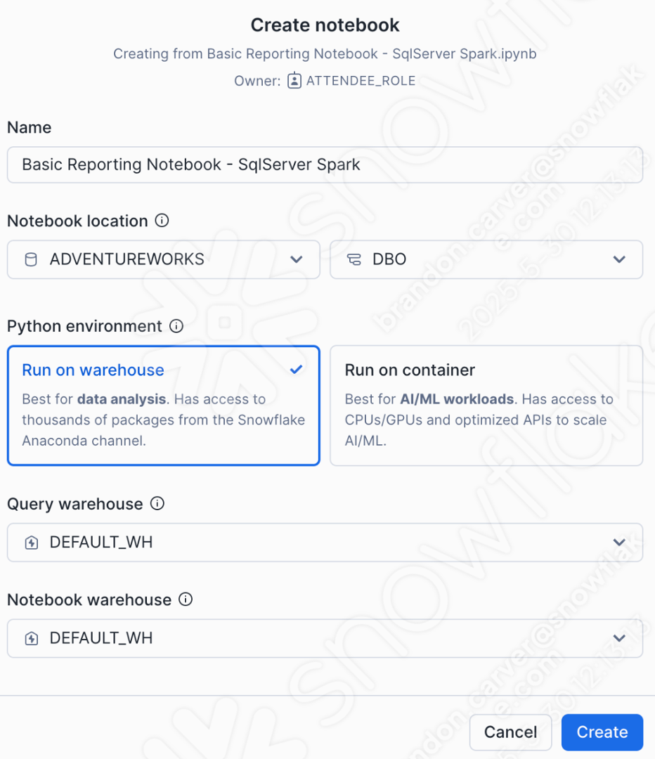Image resolution: width=655 pixels, height=759 pixels.
Task: Click the Notebook location info icon
Action: [x=162, y=221]
